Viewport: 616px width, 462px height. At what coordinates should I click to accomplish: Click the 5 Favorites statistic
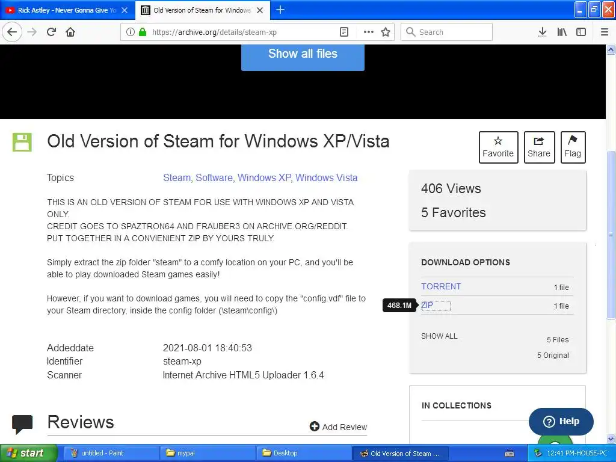click(x=454, y=212)
